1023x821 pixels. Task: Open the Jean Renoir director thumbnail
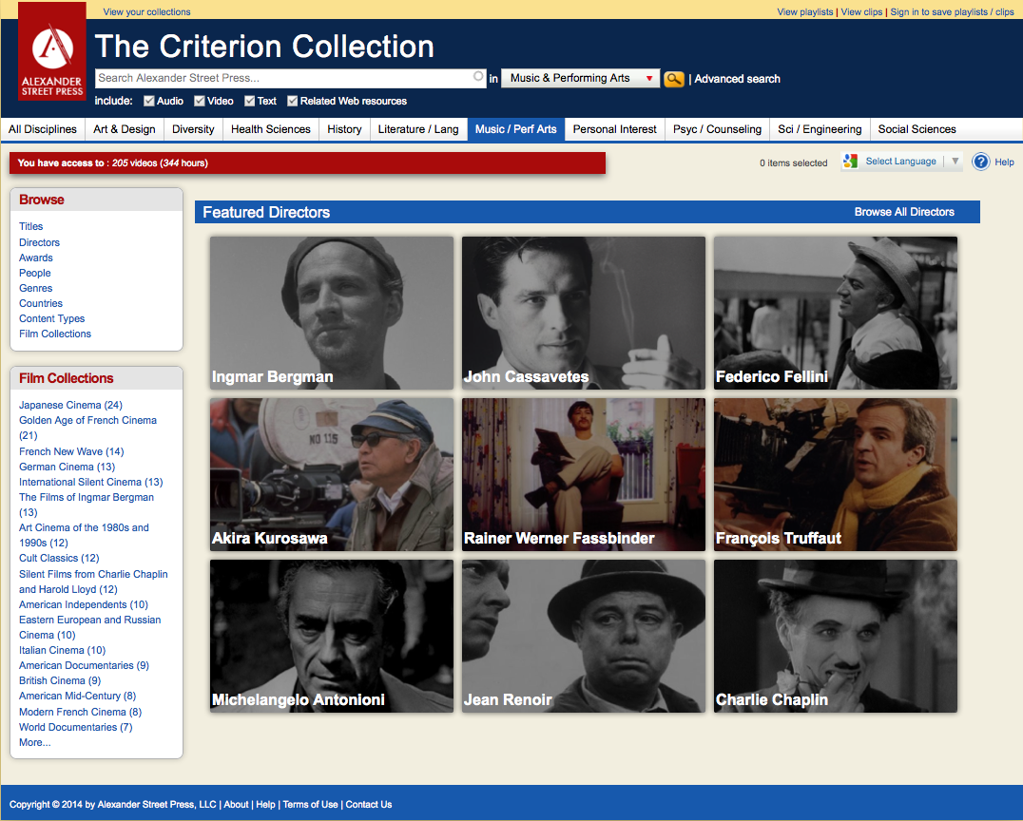click(583, 636)
